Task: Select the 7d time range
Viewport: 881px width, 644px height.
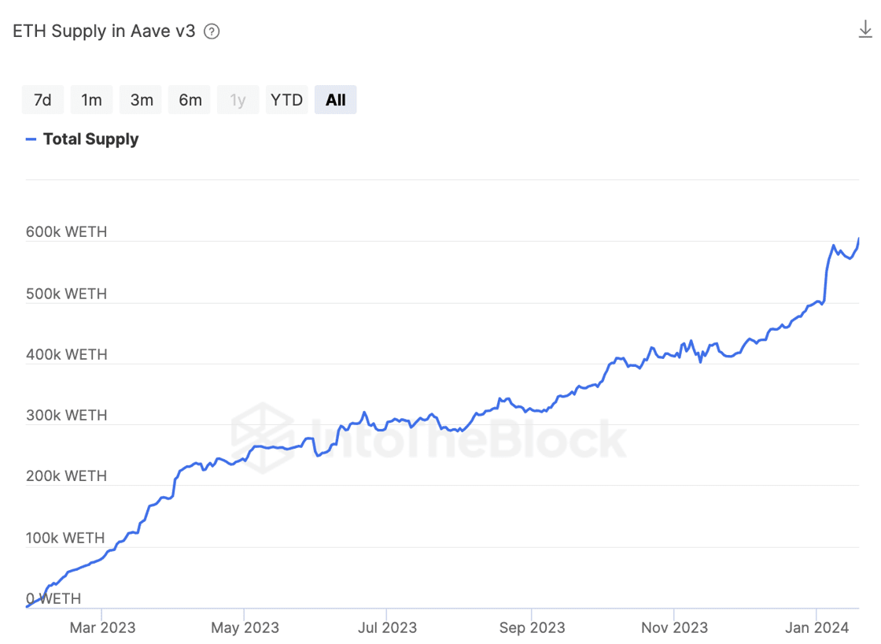Action: tap(42, 100)
